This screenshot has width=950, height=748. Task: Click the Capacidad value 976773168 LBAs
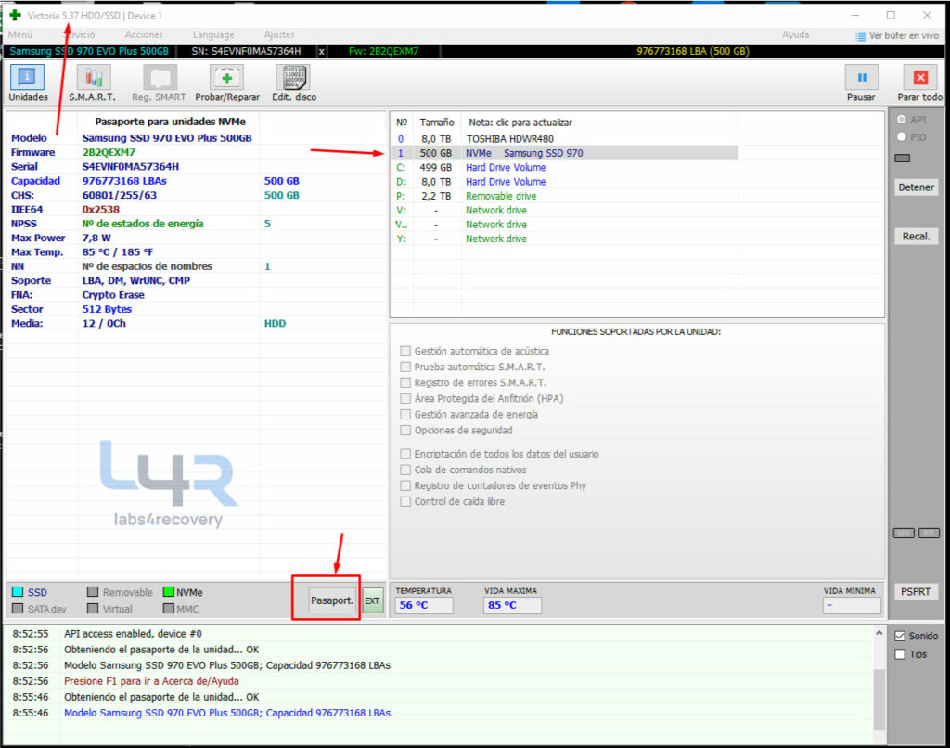(124, 181)
